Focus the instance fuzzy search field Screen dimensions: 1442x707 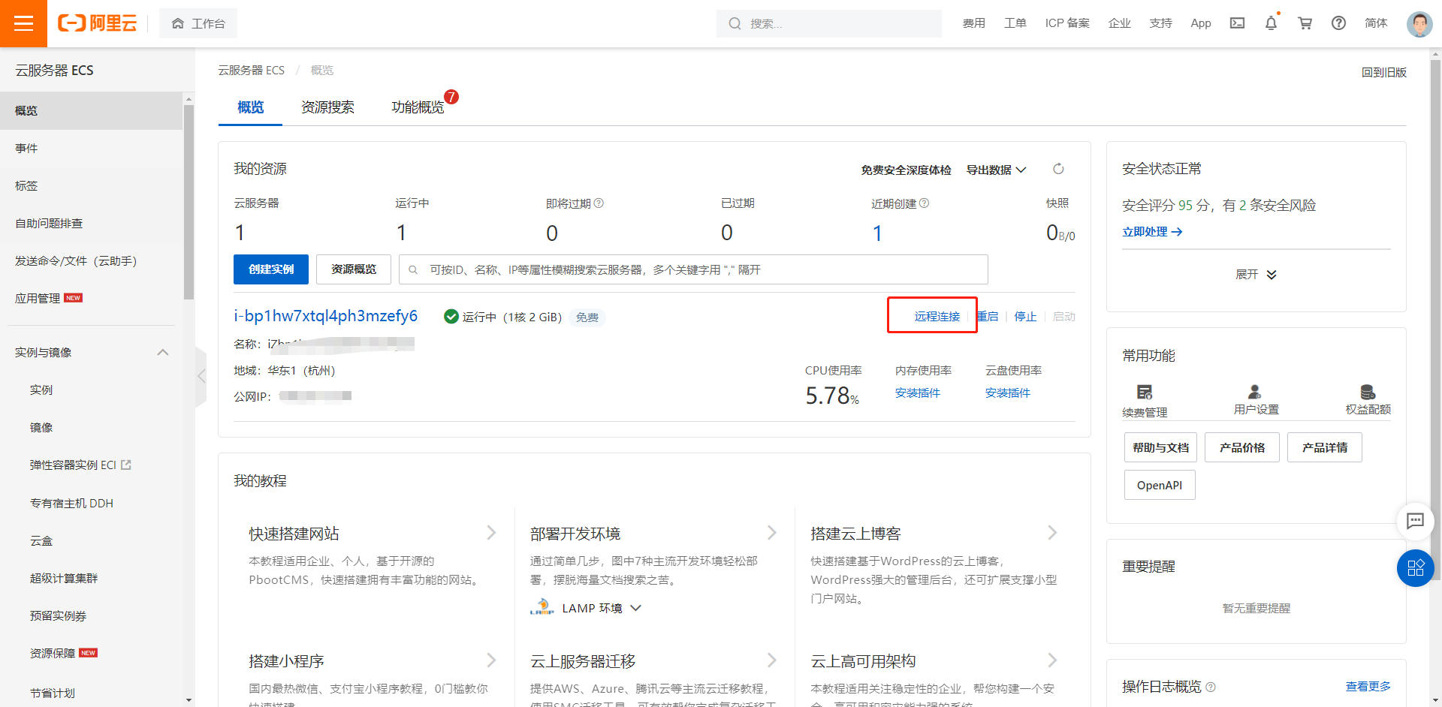[x=693, y=269]
